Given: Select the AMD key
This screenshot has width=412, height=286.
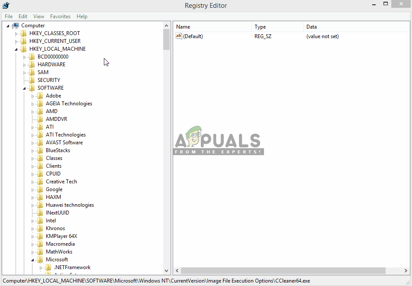Looking at the screenshot, I should 51,111.
